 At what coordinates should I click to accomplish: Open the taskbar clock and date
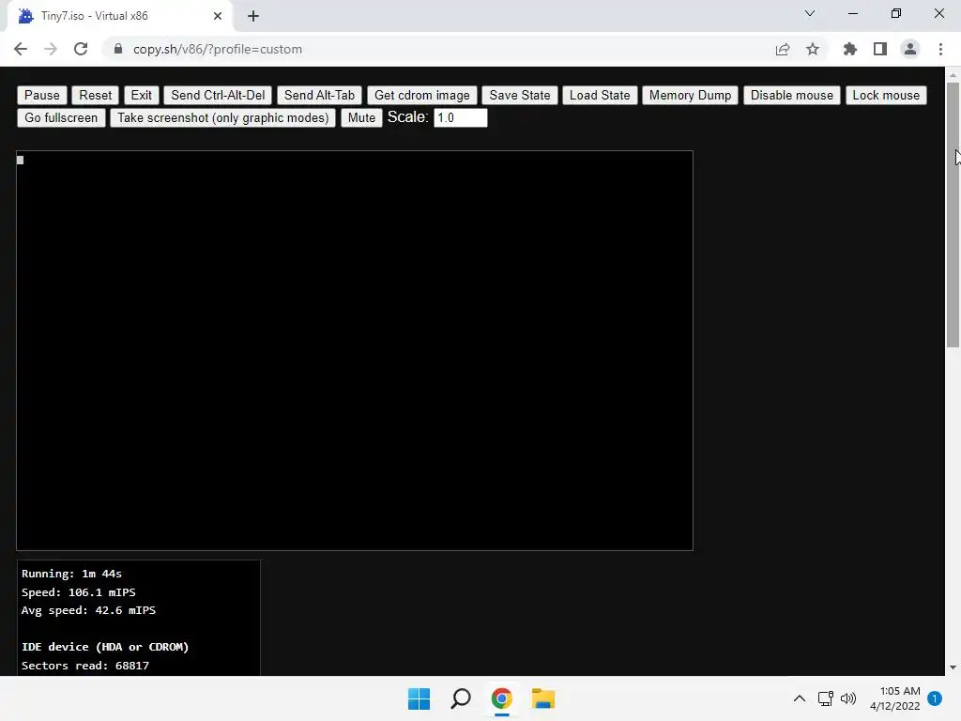(x=894, y=698)
